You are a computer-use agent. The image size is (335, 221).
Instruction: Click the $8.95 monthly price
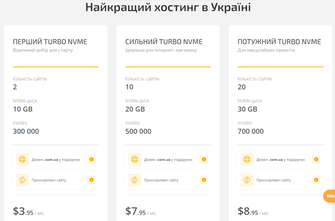click(x=253, y=212)
